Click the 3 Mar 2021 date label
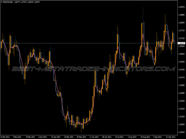The width and height of the screenshot is (186, 139). click(17, 137)
